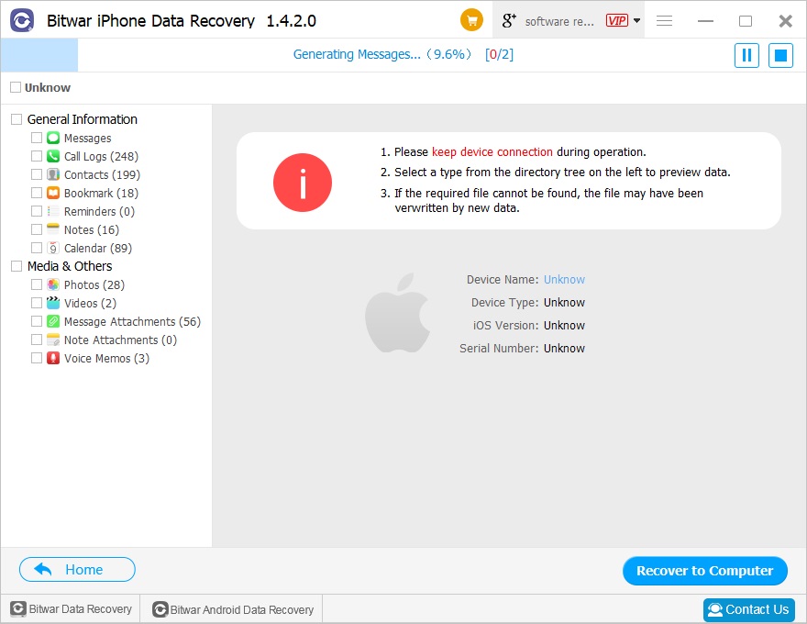The height and width of the screenshot is (624, 807).
Task: Check the Bookmark checkbox
Action: 37,193
